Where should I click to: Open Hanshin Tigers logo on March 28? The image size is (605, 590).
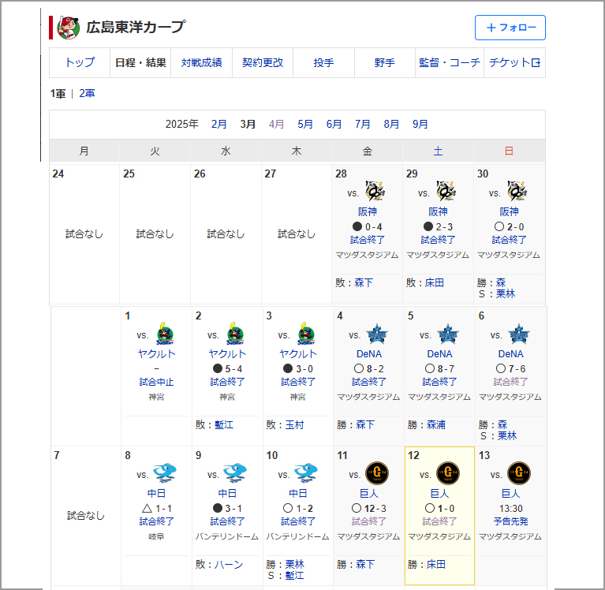375,191
